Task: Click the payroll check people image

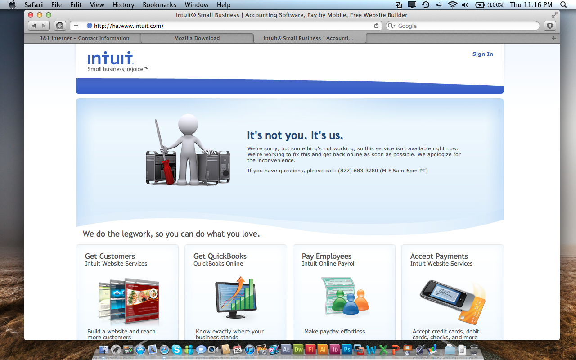Action: (345, 296)
